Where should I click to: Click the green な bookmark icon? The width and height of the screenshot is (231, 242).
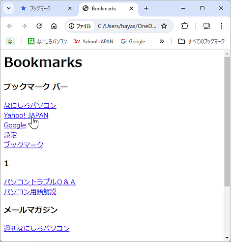10,41
